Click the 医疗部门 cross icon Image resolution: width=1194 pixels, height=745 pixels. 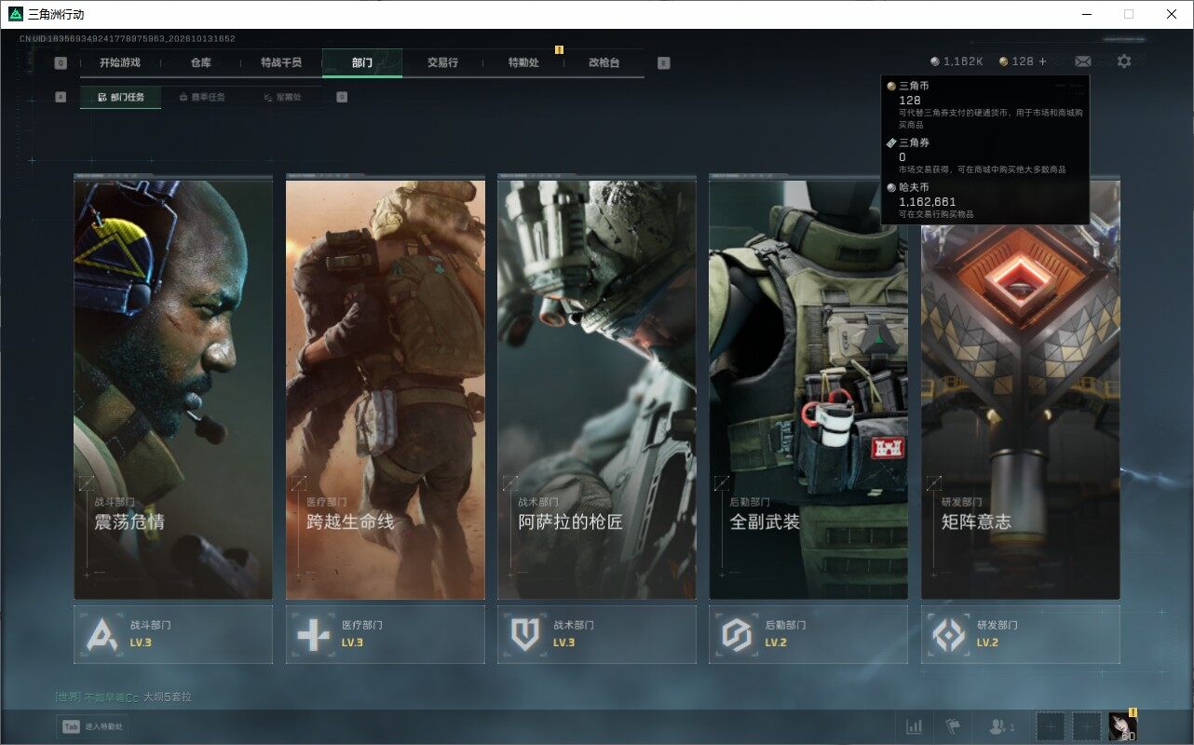313,635
